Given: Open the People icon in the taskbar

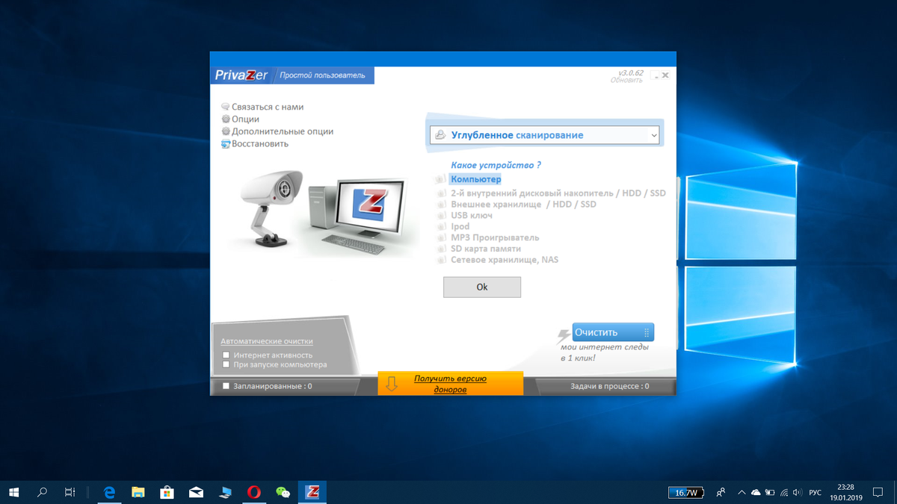Looking at the screenshot, I should click(x=721, y=492).
